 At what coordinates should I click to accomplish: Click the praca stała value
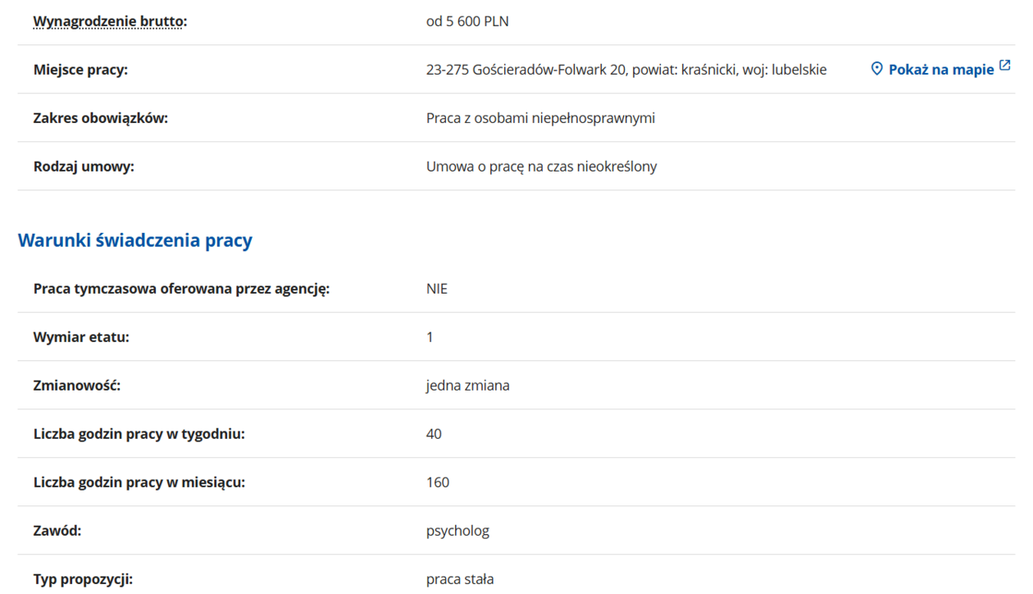click(460, 579)
